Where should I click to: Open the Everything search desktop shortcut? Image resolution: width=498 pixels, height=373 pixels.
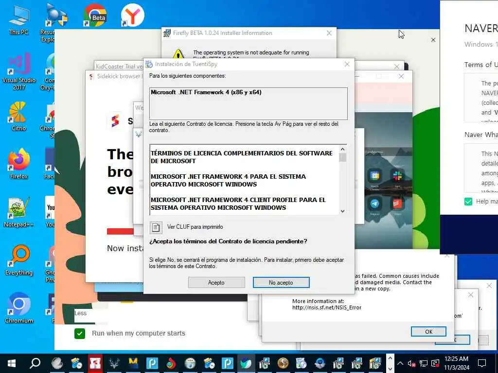[x=19, y=260]
